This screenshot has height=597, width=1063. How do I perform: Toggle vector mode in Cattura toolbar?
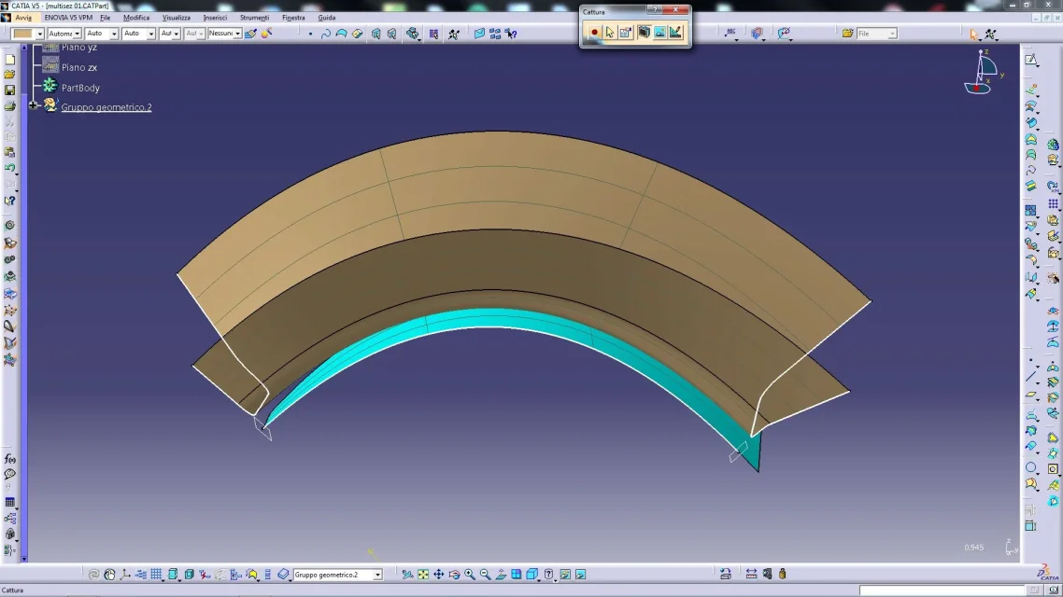tap(675, 33)
